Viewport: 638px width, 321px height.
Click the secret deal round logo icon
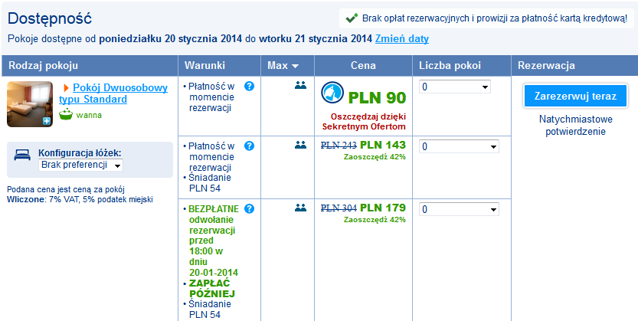[x=332, y=93]
